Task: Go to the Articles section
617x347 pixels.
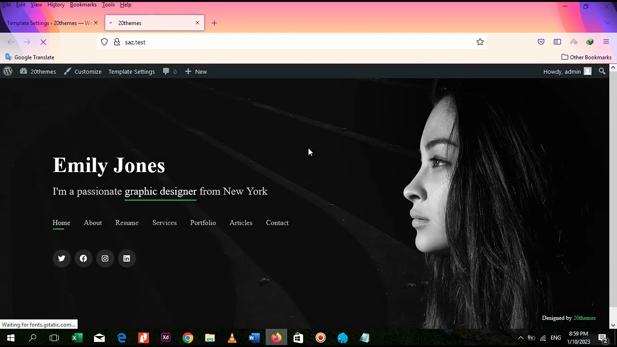Action: point(241,223)
